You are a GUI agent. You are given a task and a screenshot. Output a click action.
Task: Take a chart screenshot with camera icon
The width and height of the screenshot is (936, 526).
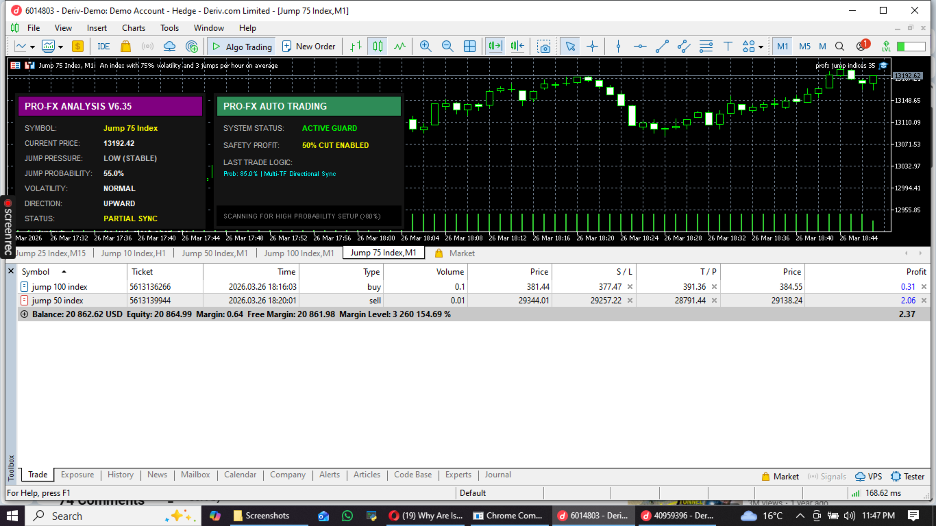click(x=544, y=47)
